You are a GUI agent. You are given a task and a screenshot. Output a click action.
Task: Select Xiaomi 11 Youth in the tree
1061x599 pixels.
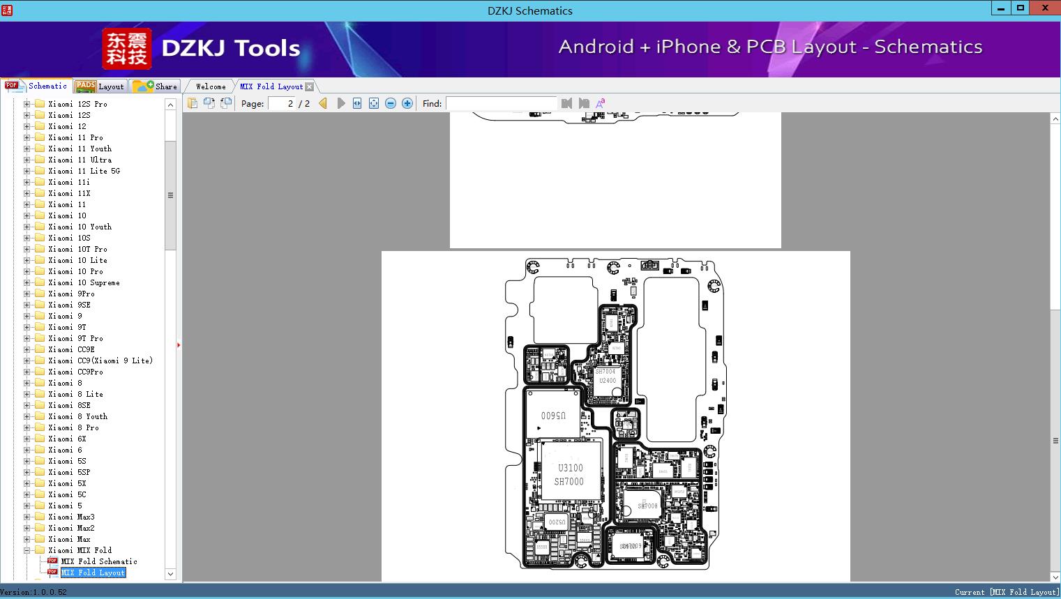coord(80,149)
